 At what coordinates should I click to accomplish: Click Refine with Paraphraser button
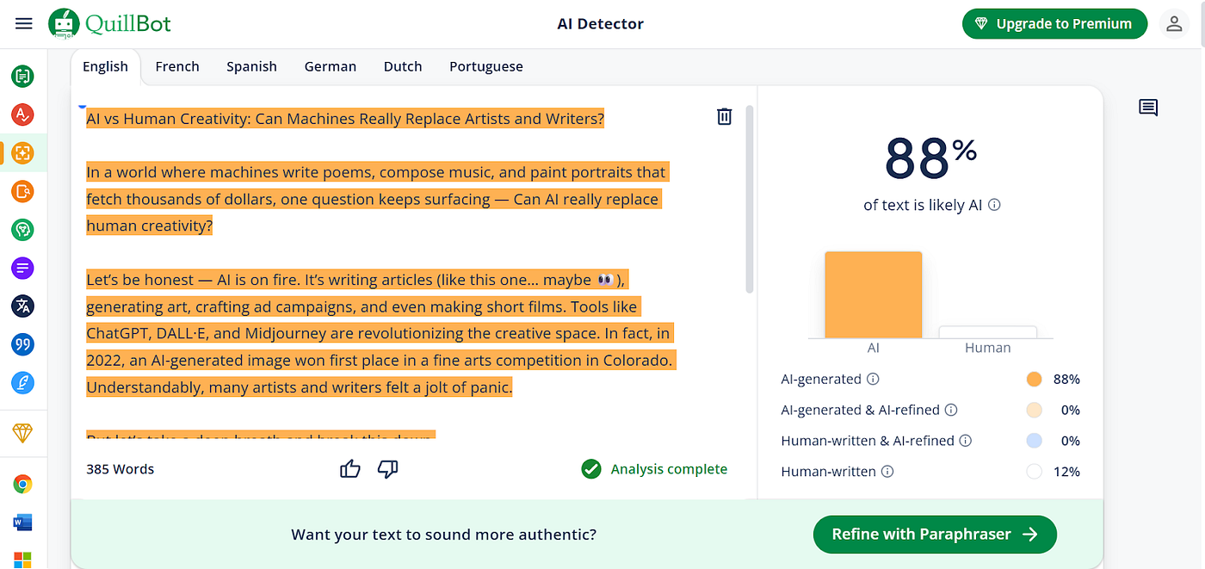pos(935,535)
